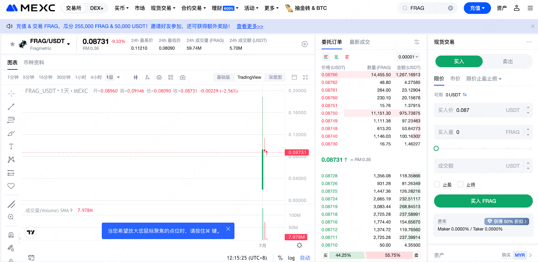538x262 pixels.
Task: Click the measure ruler tool
Action: pyautogui.click(x=11, y=204)
